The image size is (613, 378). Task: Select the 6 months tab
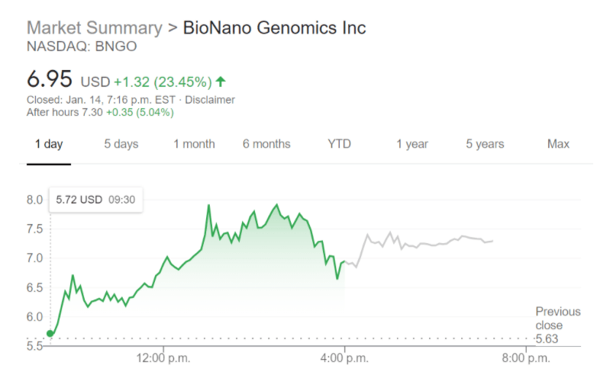click(266, 144)
